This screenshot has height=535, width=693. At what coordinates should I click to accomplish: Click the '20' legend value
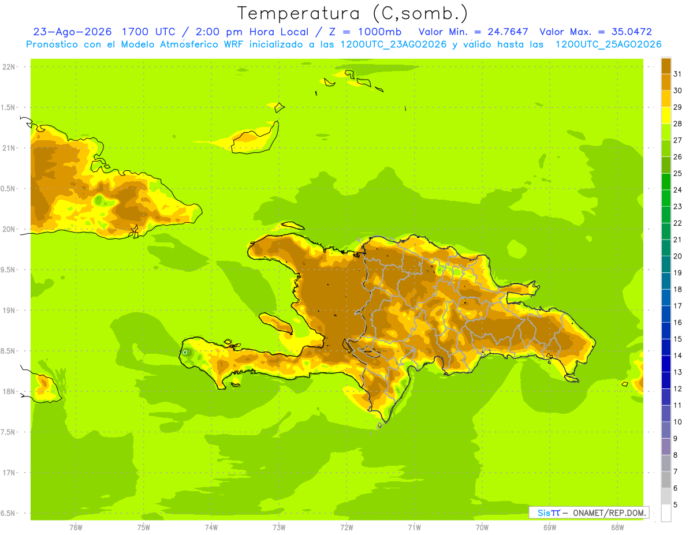(x=677, y=256)
